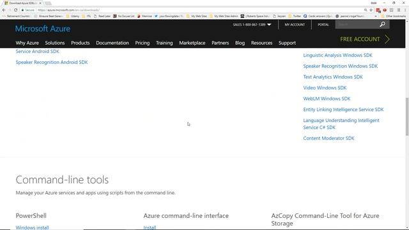Click the Microsoft Azure logo
This screenshot has width=409, height=230.
tap(43, 28)
